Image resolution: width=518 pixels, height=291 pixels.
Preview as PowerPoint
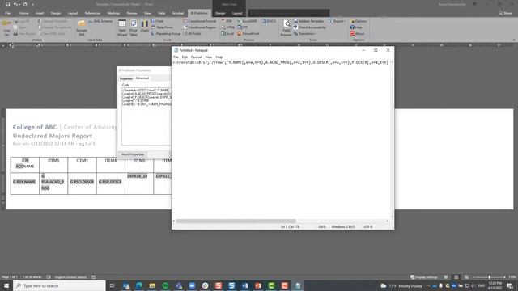click(x=248, y=34)
